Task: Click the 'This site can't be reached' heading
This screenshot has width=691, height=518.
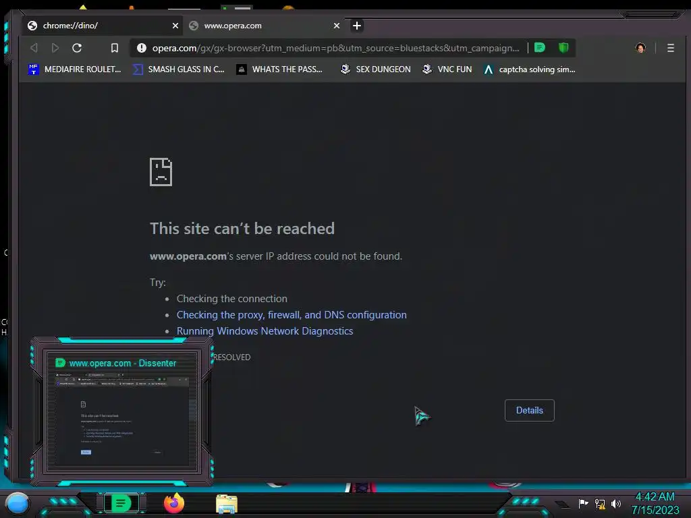Action: coord(242,229)
